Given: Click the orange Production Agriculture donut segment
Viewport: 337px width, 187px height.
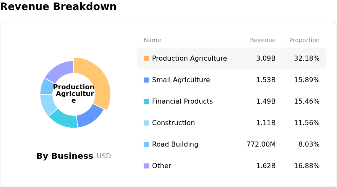Looking at the screenshot, I should coord(99,80).
